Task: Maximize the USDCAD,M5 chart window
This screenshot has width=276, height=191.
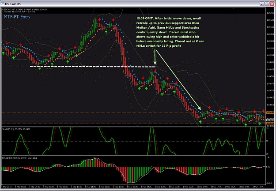Action: click(267, 4)
